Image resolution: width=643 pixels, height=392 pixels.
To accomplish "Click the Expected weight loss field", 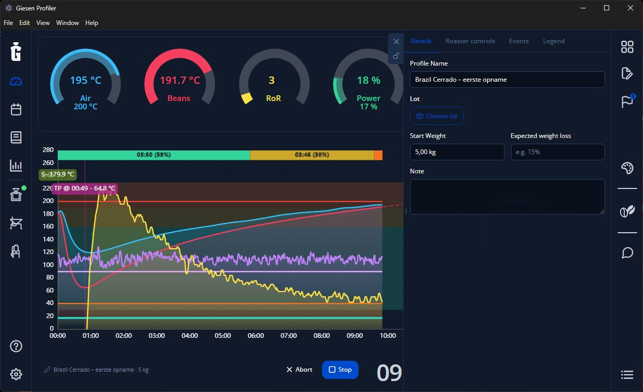I will click(x=558, y=152).
